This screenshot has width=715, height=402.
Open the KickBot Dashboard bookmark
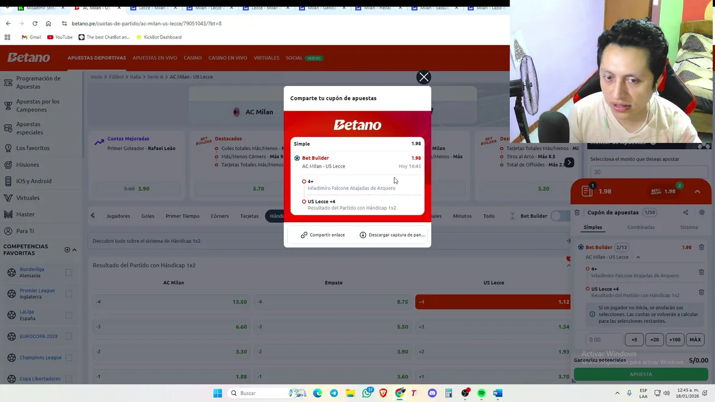coord(159,37)
